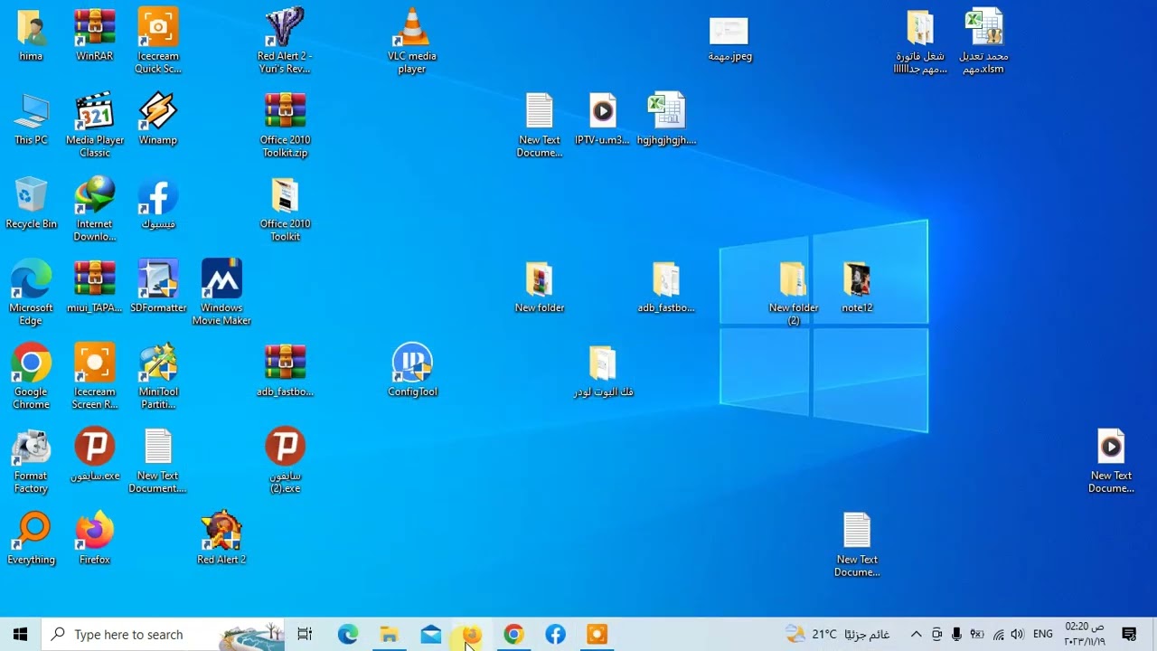1157x651 pixels.
Task: Open Facebook from the taskbar
Action: 555,635
